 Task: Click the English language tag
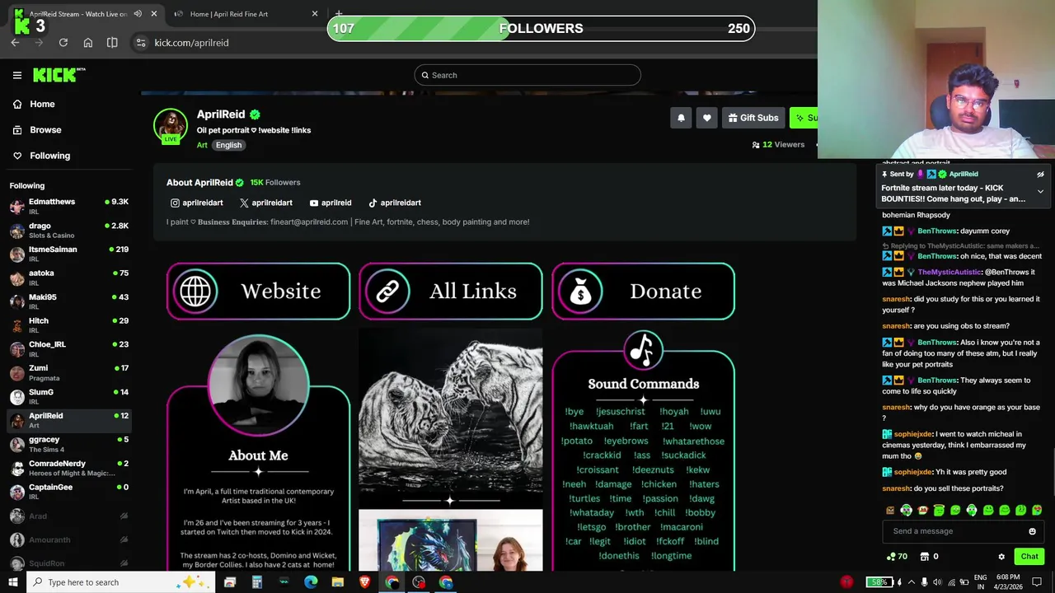pos(228,145)
